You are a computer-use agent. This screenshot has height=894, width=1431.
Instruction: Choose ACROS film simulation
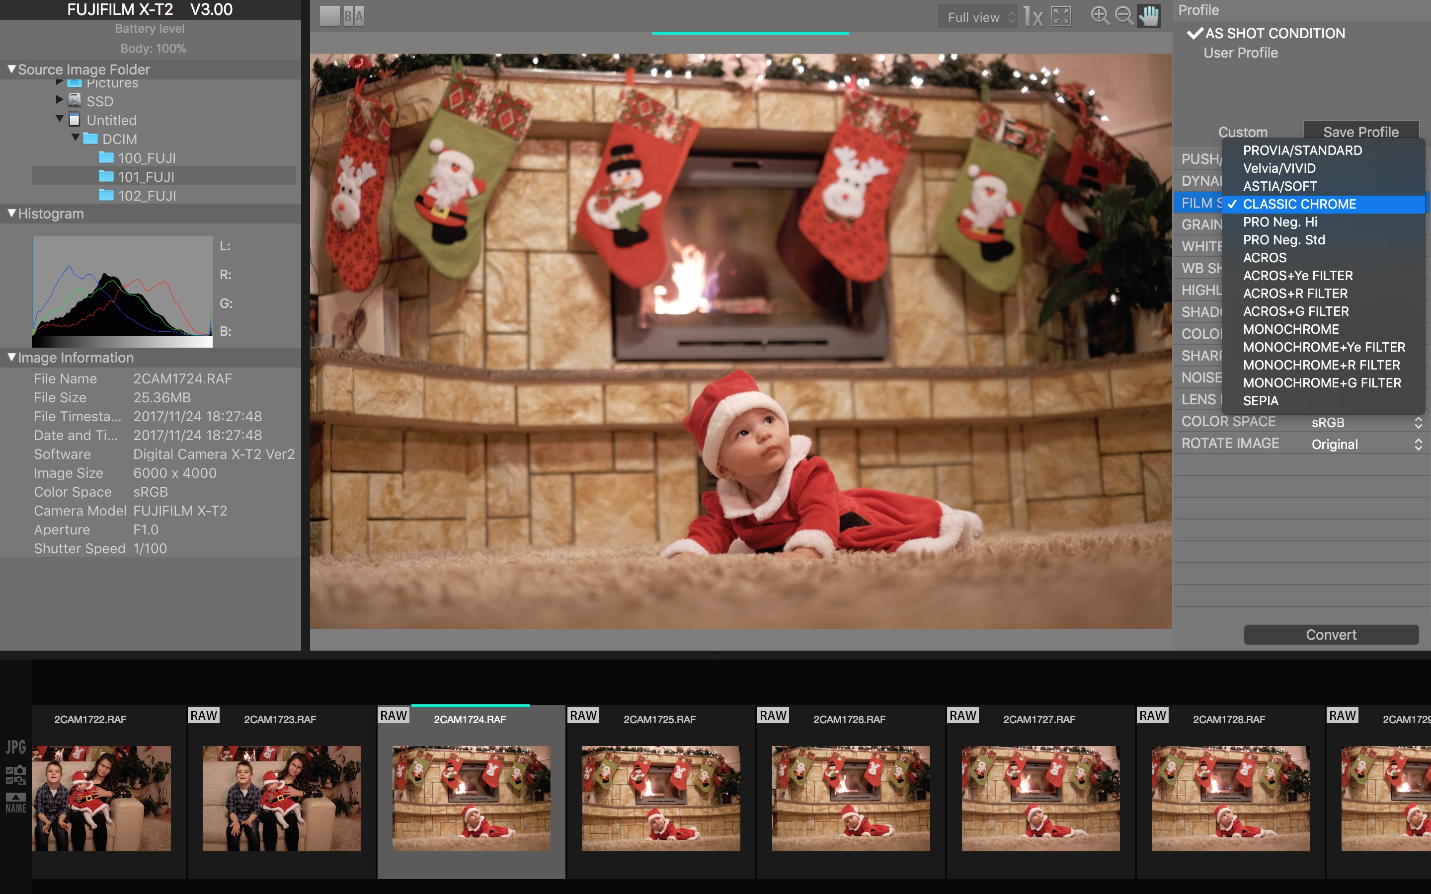pos(1323,257)
